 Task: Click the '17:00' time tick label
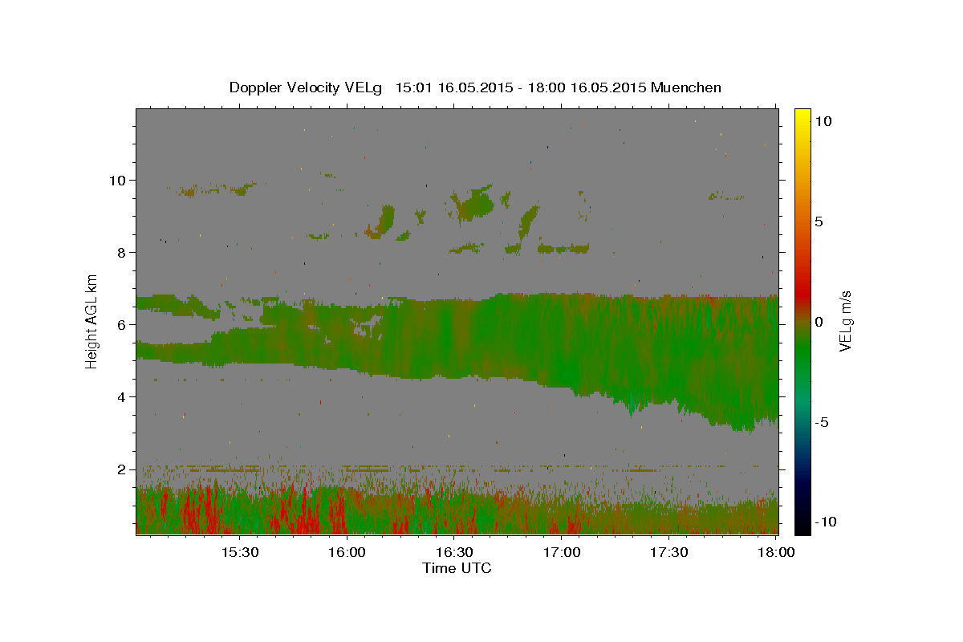562,552
